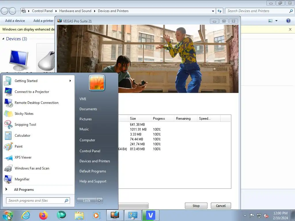Screen dimensions: 295x221
Task: Click Stop in VEGAS installer
Action: click(x=196, y=206)
